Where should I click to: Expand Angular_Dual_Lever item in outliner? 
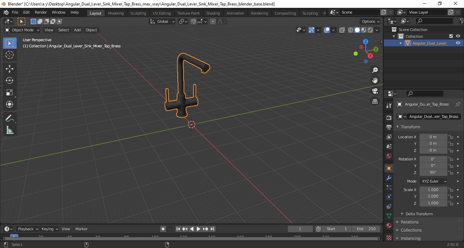point(401,43)
